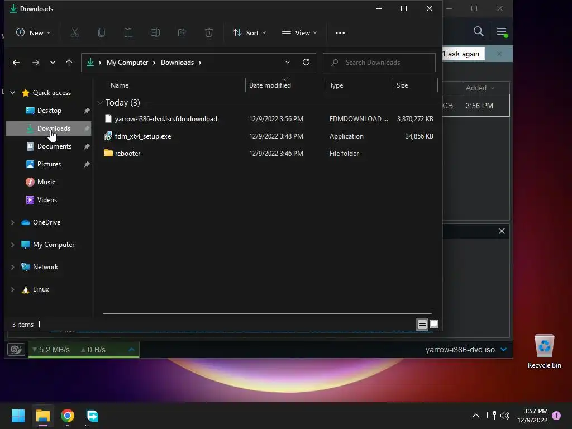Image resolution: width=572 pixels, height=429 pixels.
Task: Click the Cut scissors icon
Action: [74, 33]
